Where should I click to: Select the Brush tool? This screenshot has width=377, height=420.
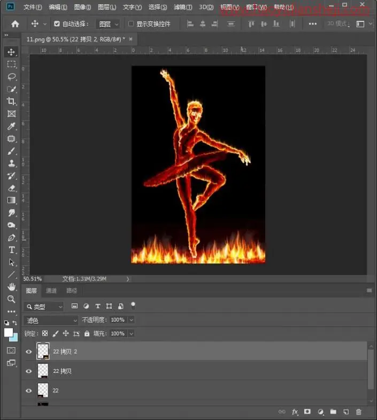point(11,151)
